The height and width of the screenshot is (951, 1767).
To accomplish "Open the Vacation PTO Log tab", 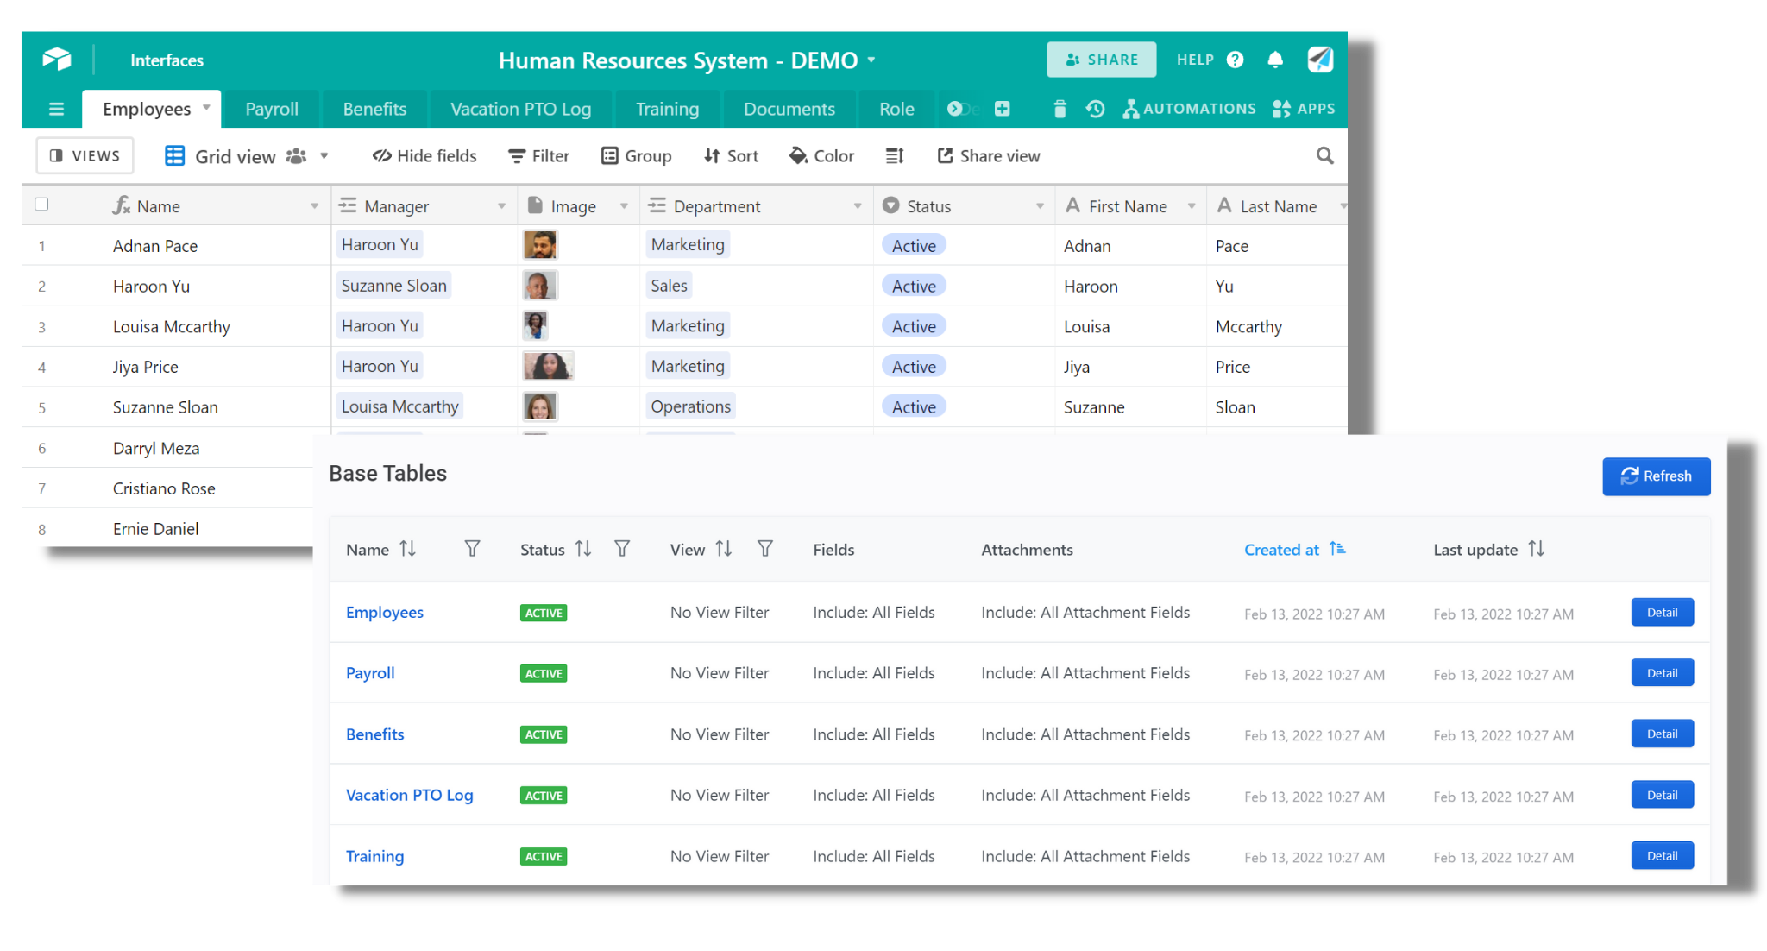I will click(x=520, y=109).
